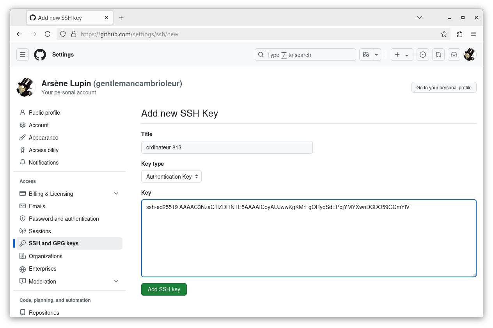Click the user avatar in header
Viewport: 493px width, 328px height.
pos(470,55)
